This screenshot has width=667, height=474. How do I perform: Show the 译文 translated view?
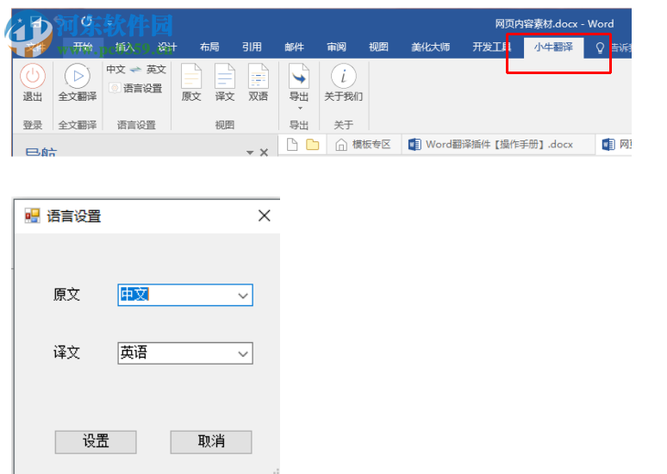point(225,83)
